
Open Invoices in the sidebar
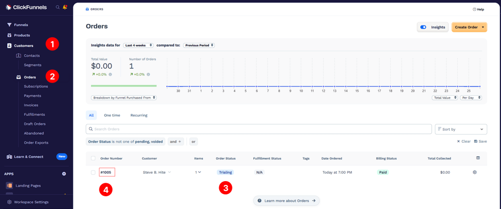[31, 105]
